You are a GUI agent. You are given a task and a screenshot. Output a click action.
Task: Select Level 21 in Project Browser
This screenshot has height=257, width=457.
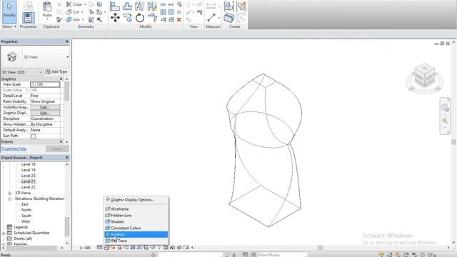(29, 181)
